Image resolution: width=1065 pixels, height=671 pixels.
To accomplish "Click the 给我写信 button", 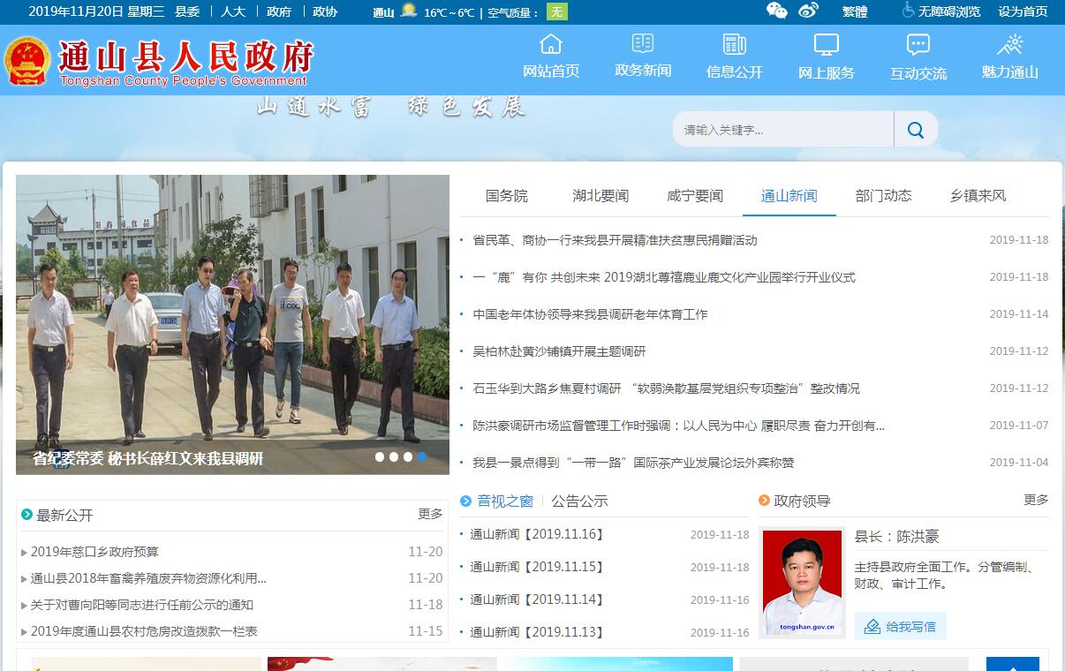I will pyautogui.click(x=901, y=626).
